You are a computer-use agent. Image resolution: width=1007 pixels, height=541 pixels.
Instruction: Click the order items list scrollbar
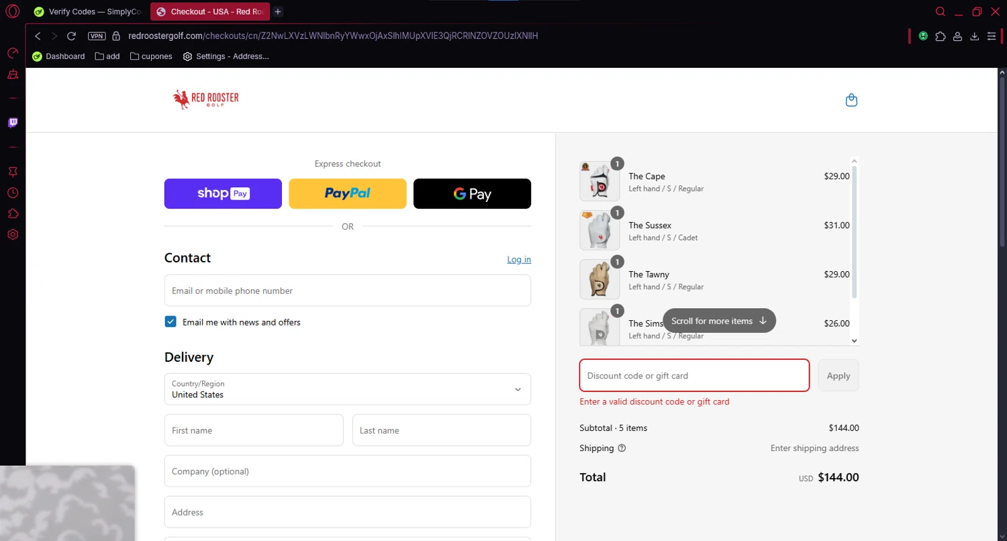click(854, 231)
